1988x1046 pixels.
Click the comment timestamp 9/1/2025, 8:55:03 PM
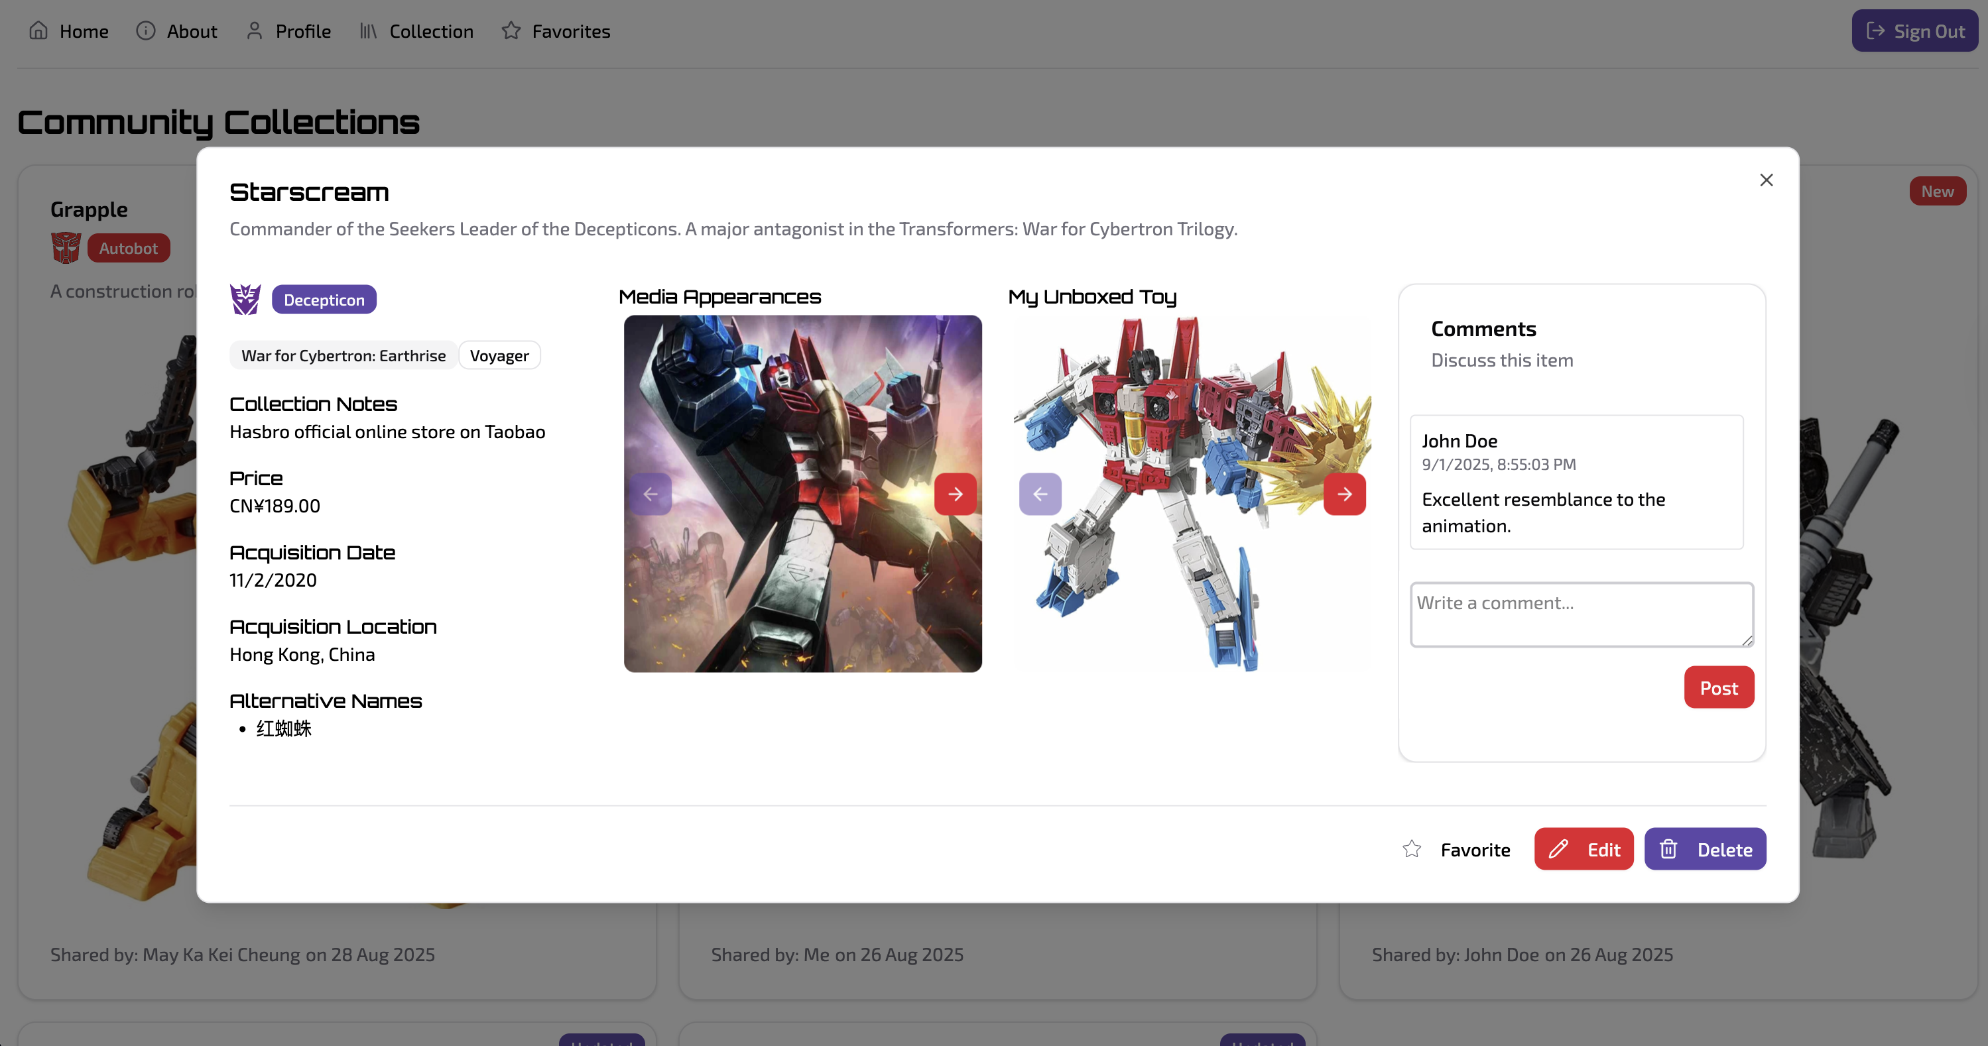click(x=1499, y=465)
